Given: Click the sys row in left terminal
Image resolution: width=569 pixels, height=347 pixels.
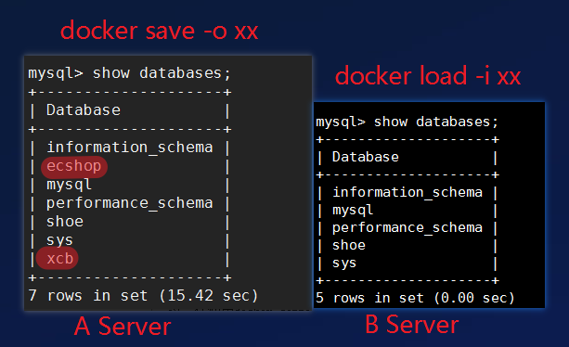Looking at the screenshot, I should coord(60,240).
